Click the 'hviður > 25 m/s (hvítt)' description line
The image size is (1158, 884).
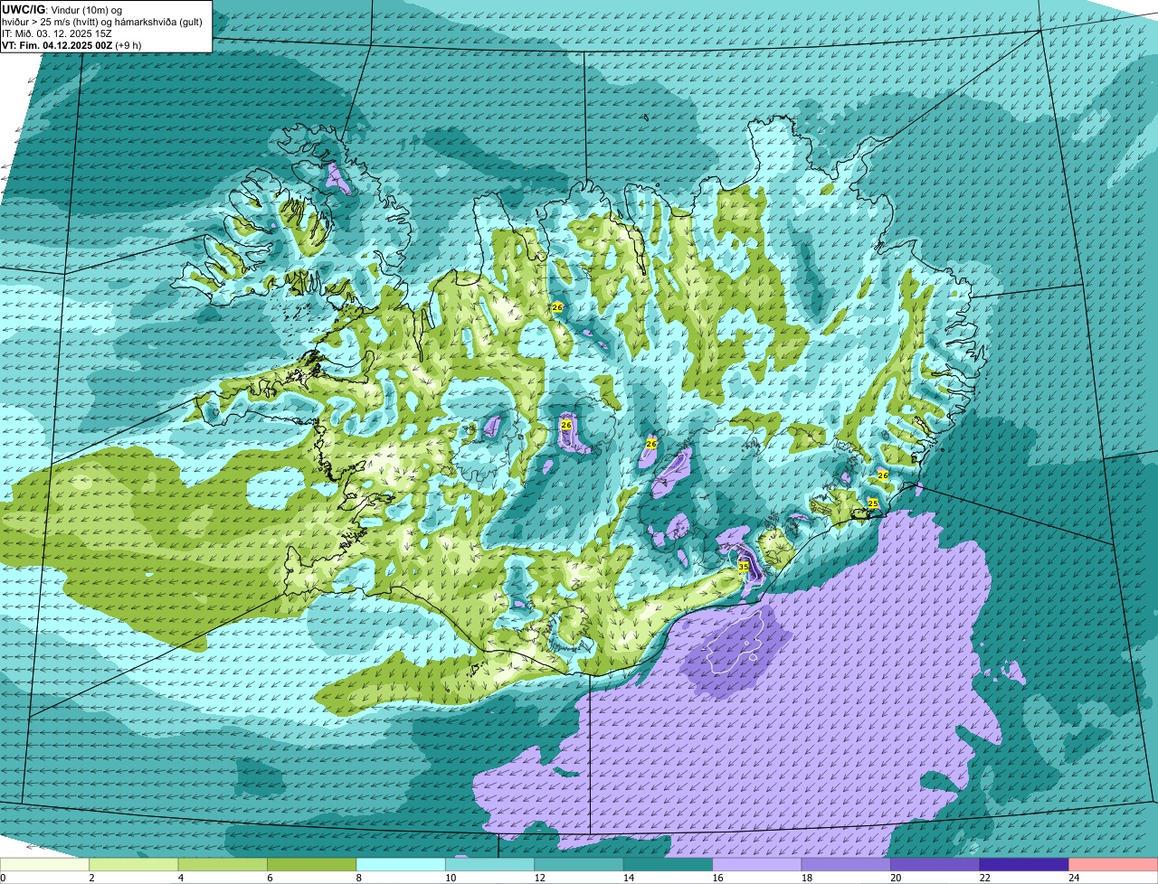click(x=101, y=21)
